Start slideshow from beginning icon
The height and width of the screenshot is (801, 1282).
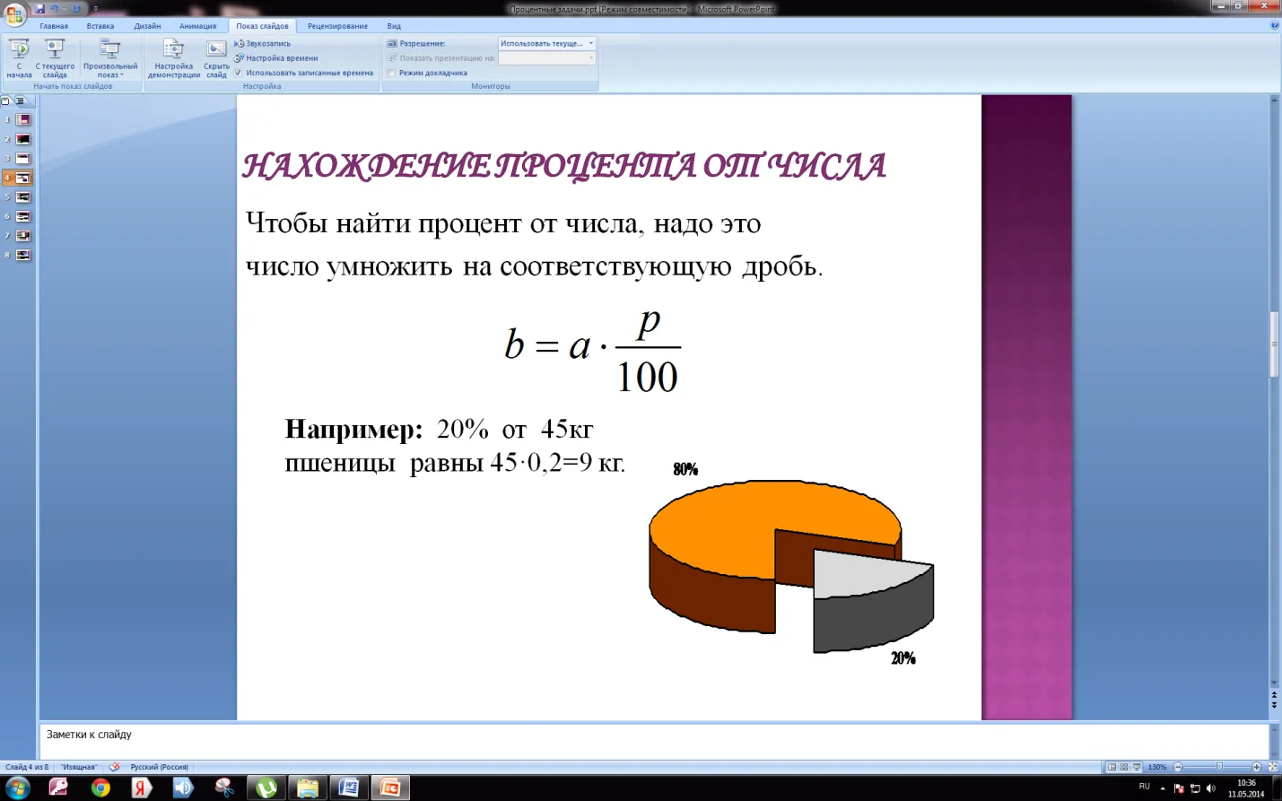(19, 58)
